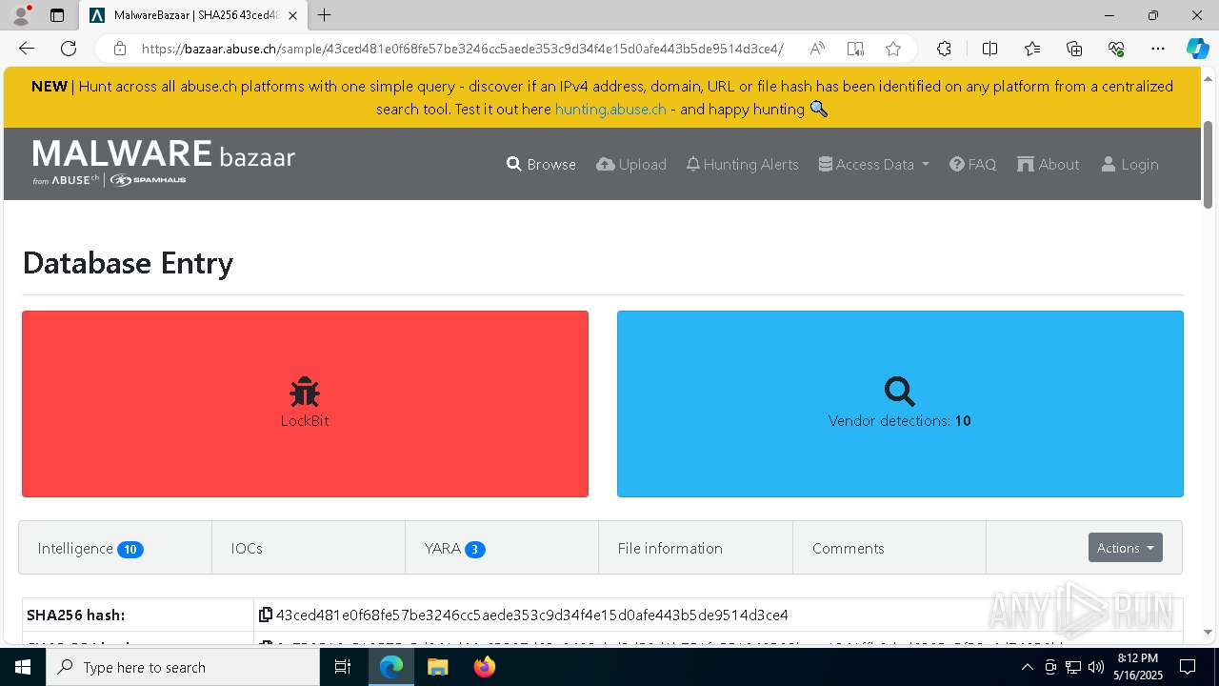Image resolution: width=1219 pixels, height=686 pixels.
Task: Open Task View on the taskbar
Action: click(343, 667)
